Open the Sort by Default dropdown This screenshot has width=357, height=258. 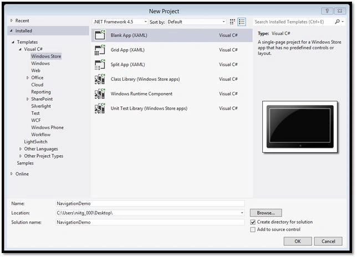coord(196,22)
